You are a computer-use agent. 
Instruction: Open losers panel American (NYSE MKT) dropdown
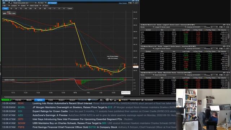[196, 27]
